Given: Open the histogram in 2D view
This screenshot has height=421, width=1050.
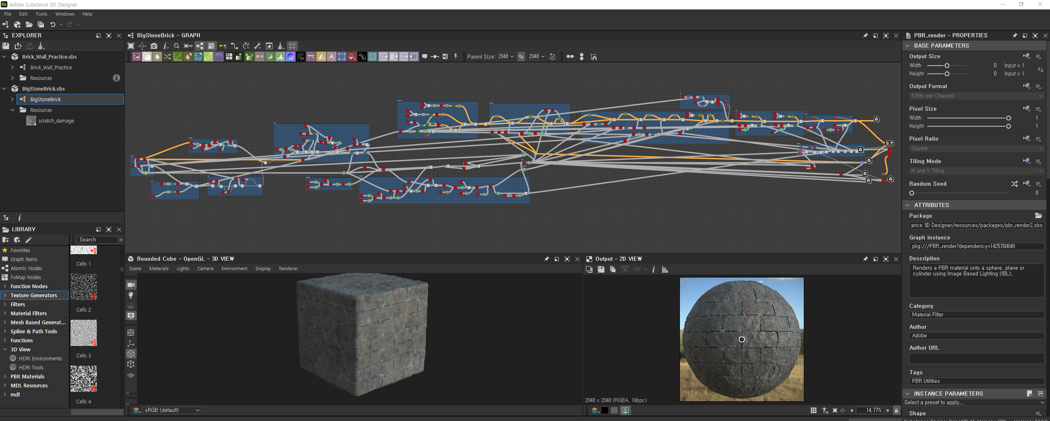Looking at the screenshot, I should tap(665, 269).
